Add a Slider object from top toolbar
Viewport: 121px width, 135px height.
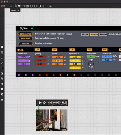point(36,6)
